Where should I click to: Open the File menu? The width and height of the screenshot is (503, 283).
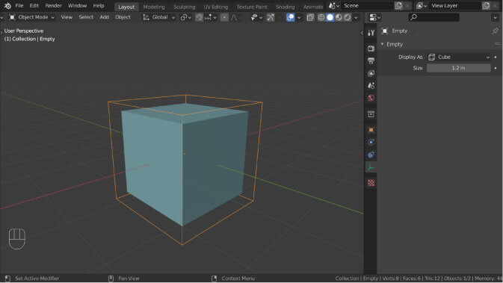point(19,6)
